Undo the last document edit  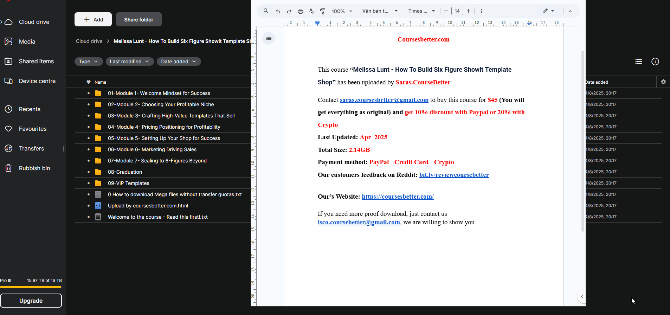[278, 11]
